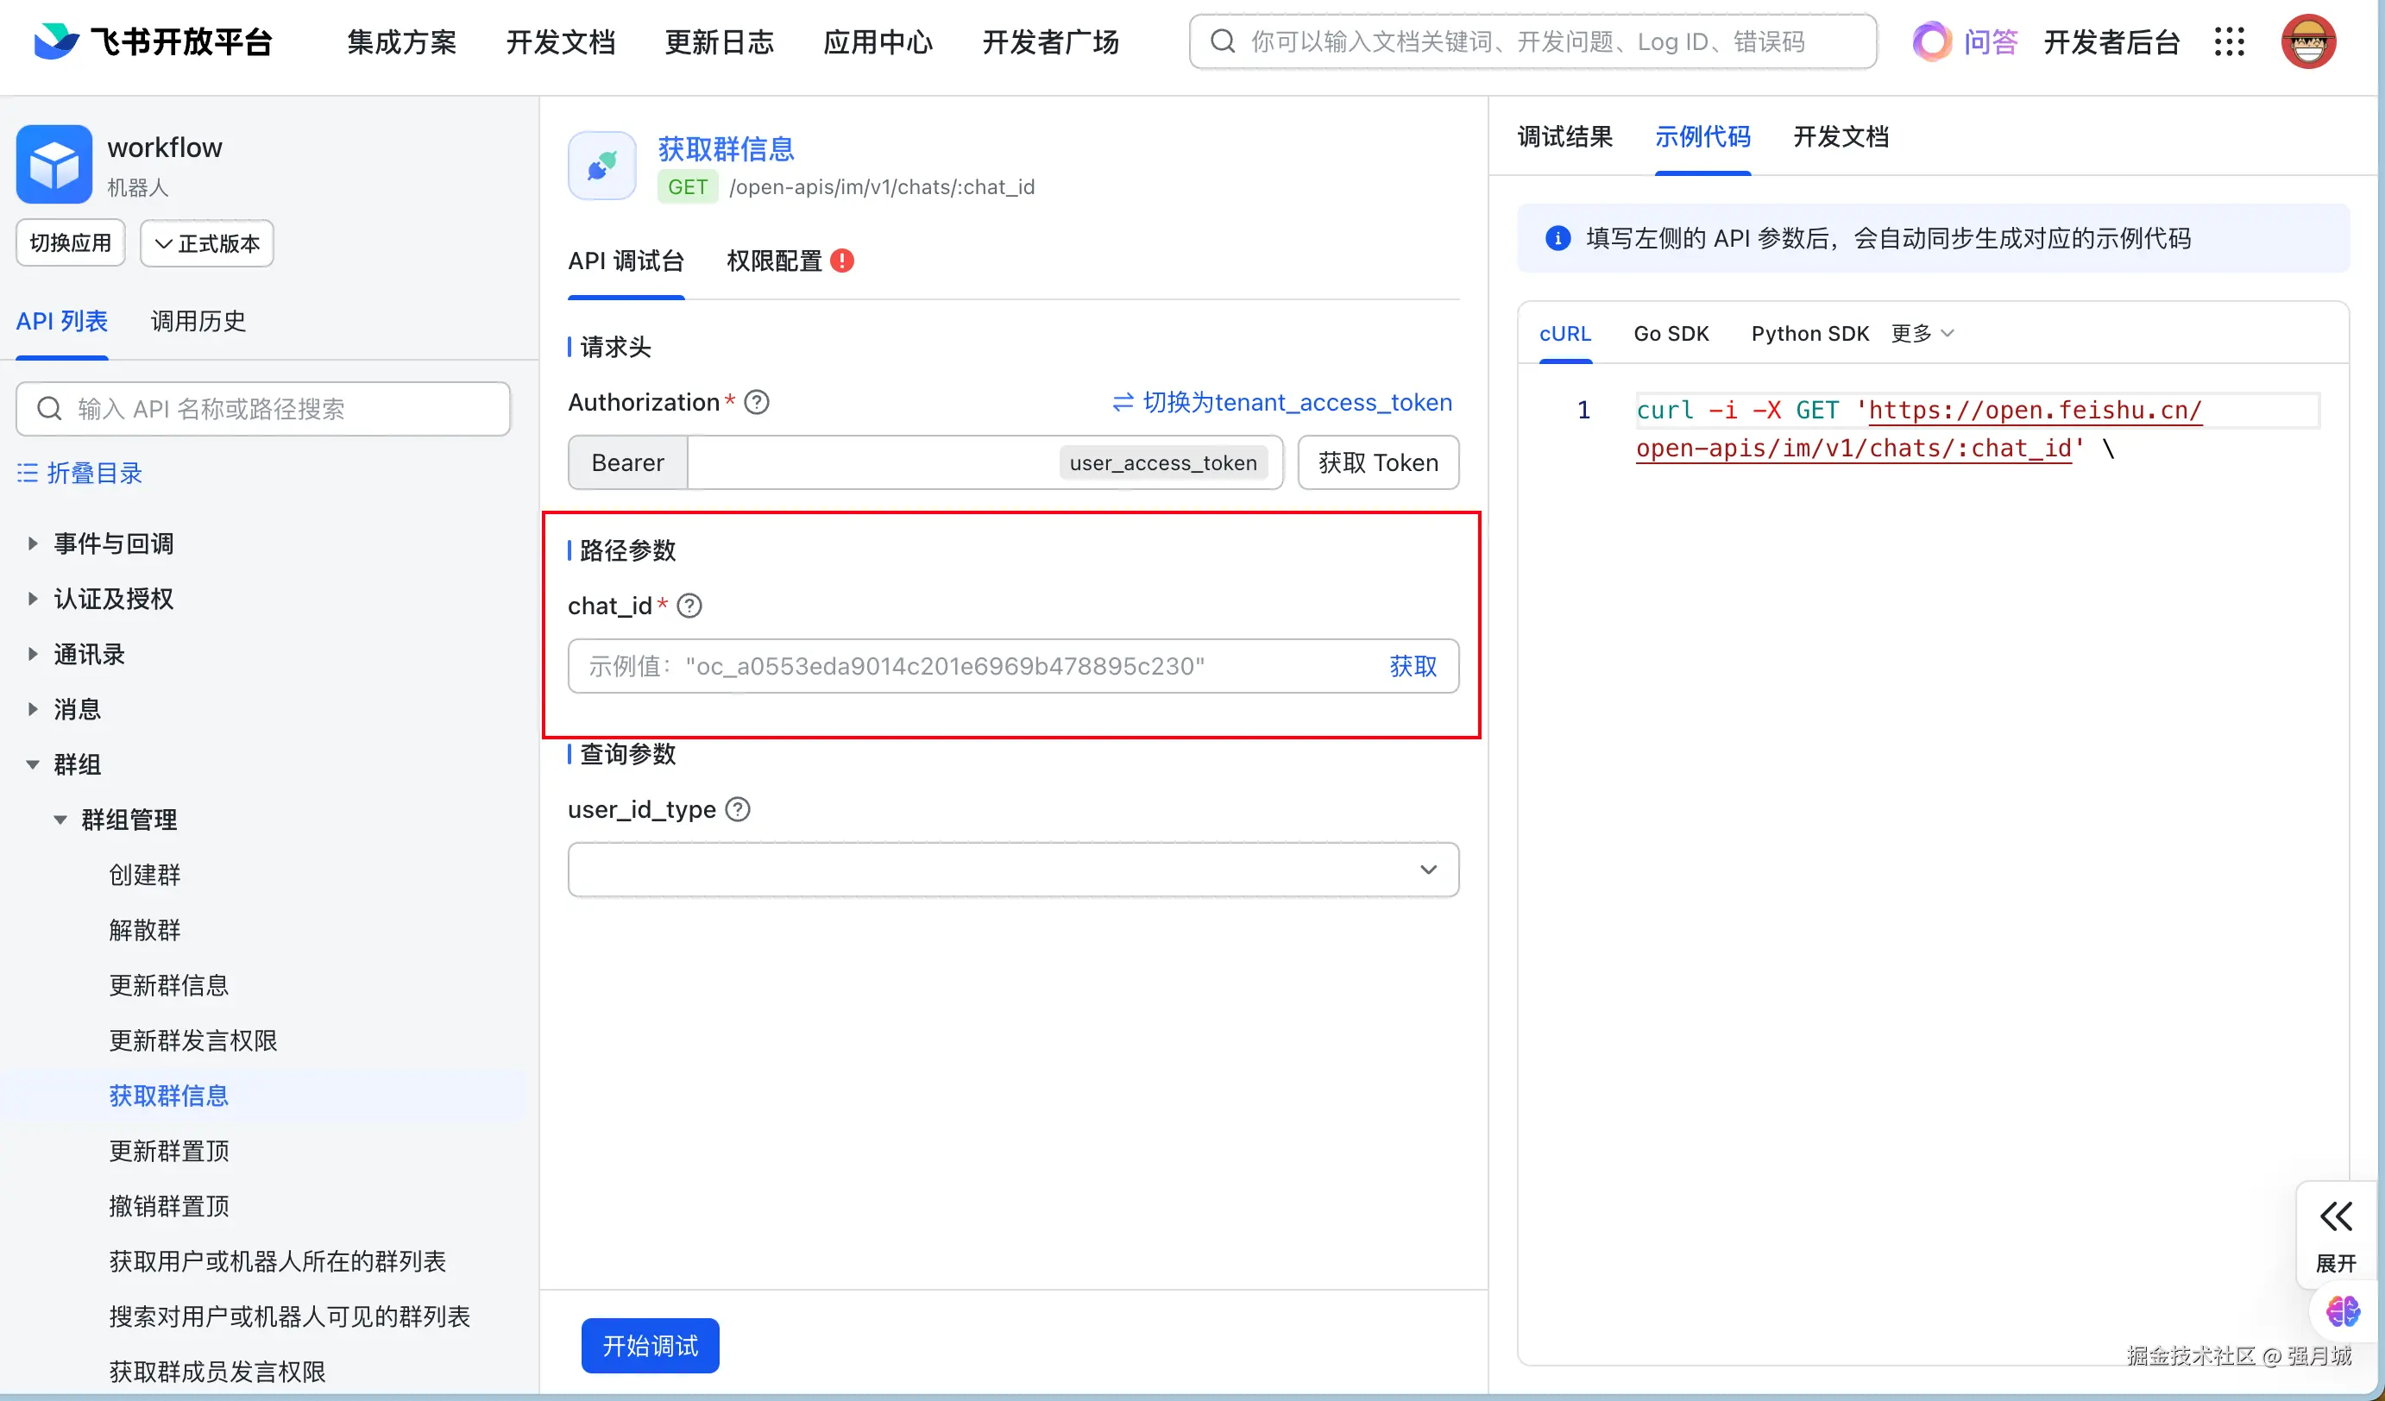Viewport: 2385px width, 1401px height.
Task: Click the 获取 Token button
Action: pyautogui.click(x=1377, y=462)
